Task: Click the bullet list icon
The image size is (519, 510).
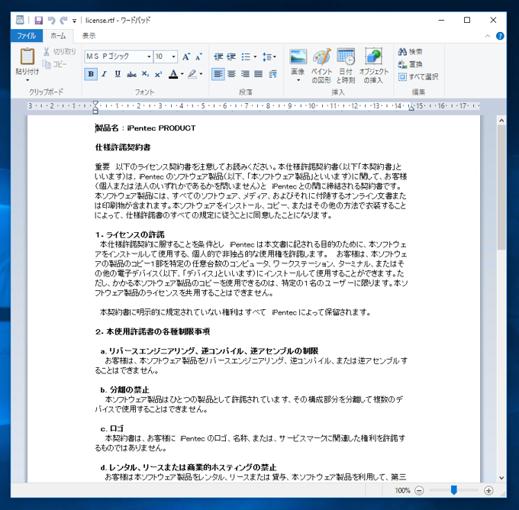Action: (x=246, y=57)
